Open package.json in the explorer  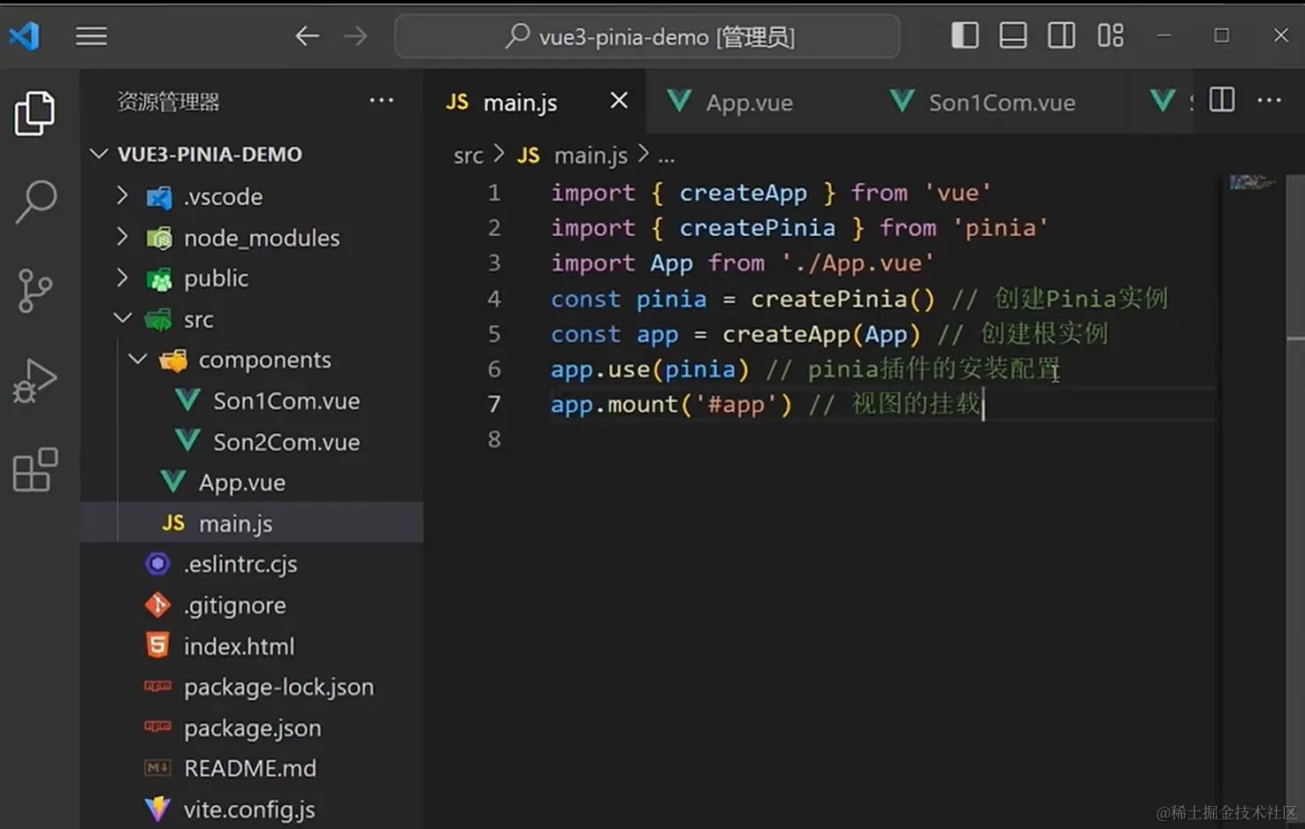coord(252,727)
